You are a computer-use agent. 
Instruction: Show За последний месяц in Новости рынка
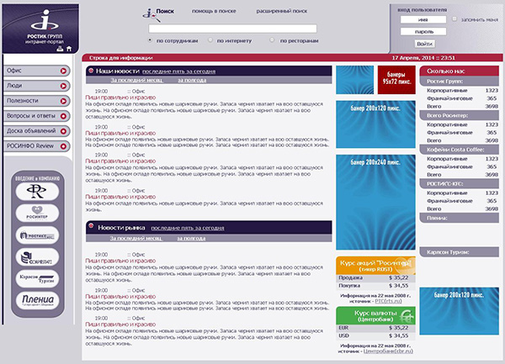(136, 238)
